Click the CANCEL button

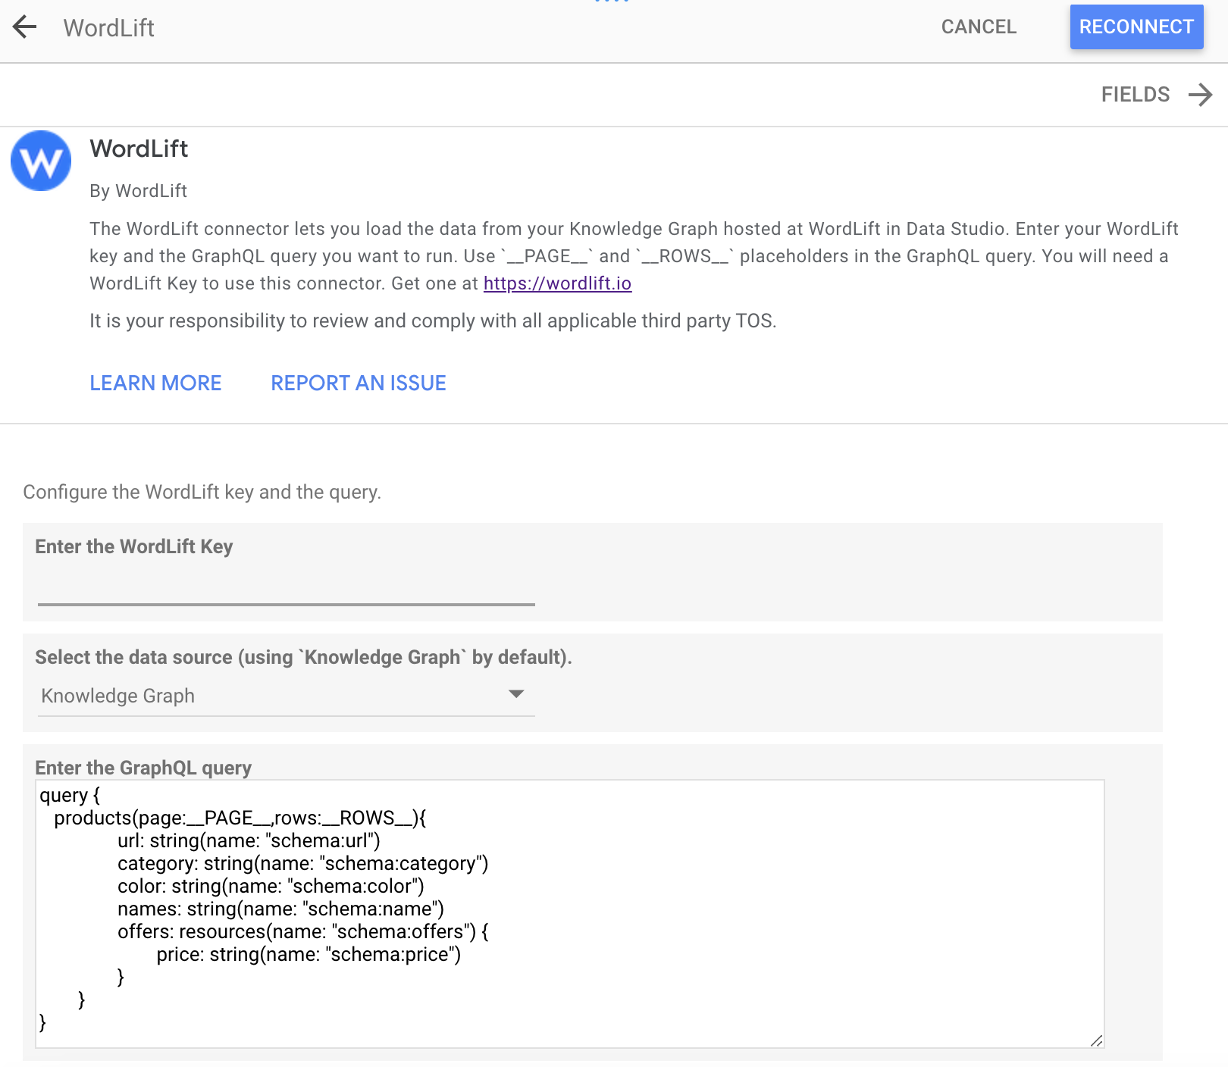click(979, 27)
